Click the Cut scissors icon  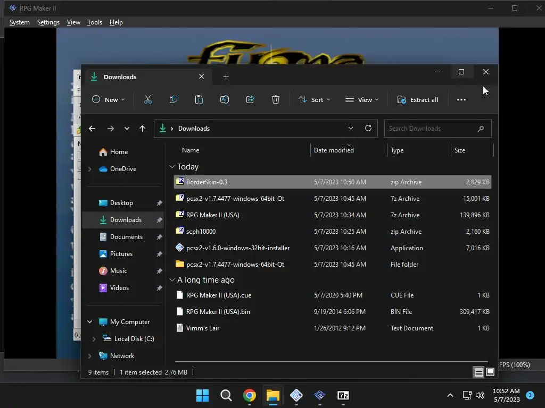(x=148, y=100)
